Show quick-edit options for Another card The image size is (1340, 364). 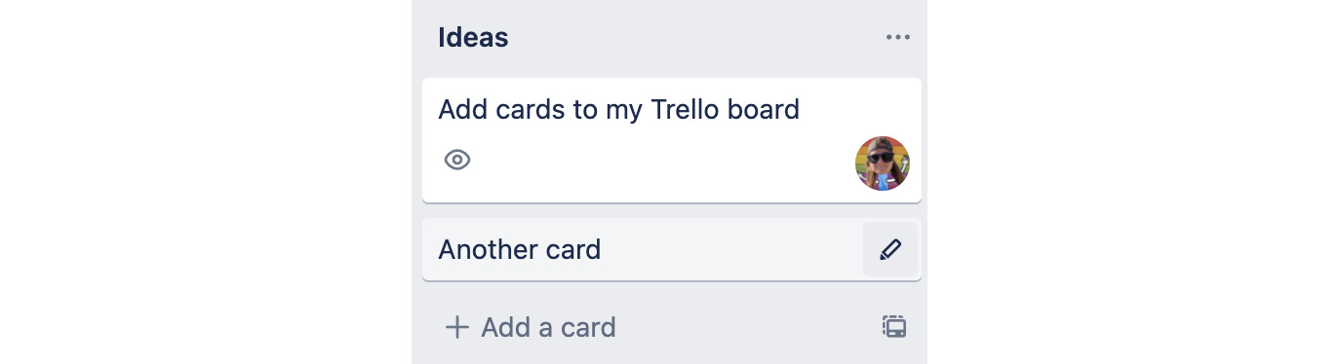click(890, 249)
